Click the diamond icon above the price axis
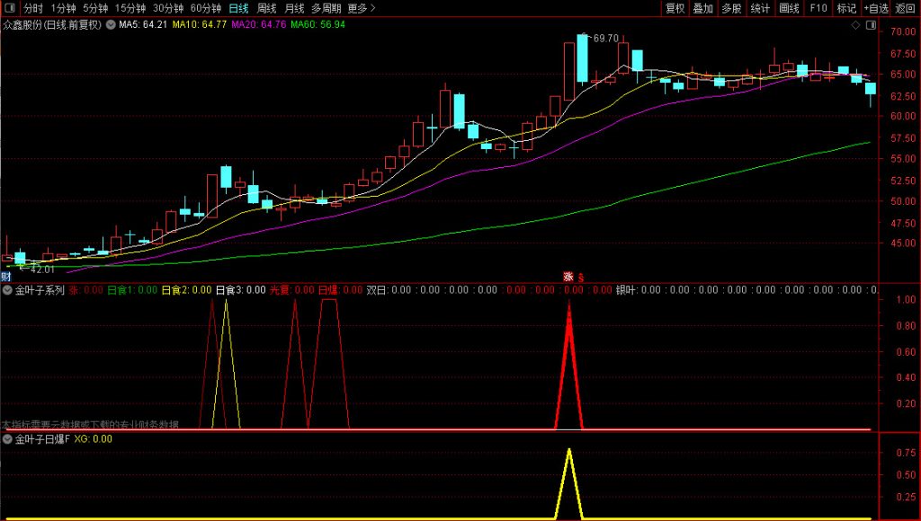921x521 pixels. (854, 25)
